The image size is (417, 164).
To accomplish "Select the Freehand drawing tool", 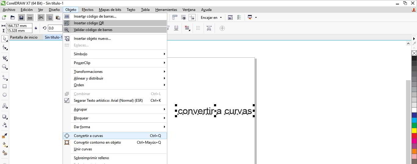I will [x=5, y=77].
